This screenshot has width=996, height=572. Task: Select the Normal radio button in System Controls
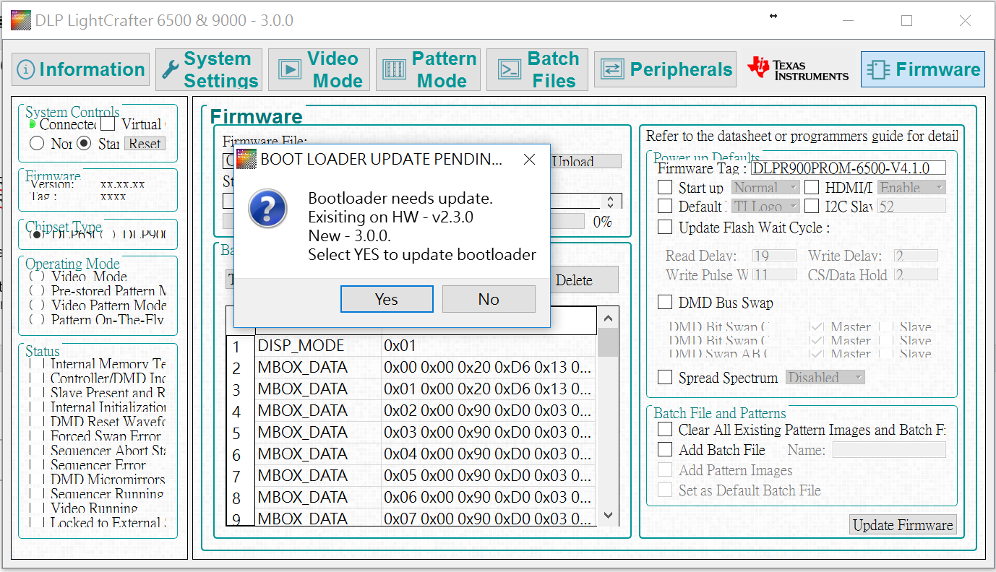click(x=37, y=144)
